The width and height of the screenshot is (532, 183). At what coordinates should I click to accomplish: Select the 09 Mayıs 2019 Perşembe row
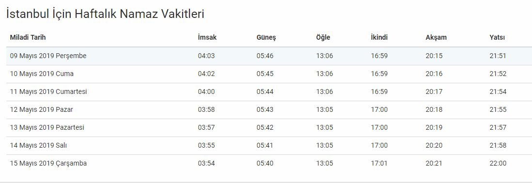(269, 56)
